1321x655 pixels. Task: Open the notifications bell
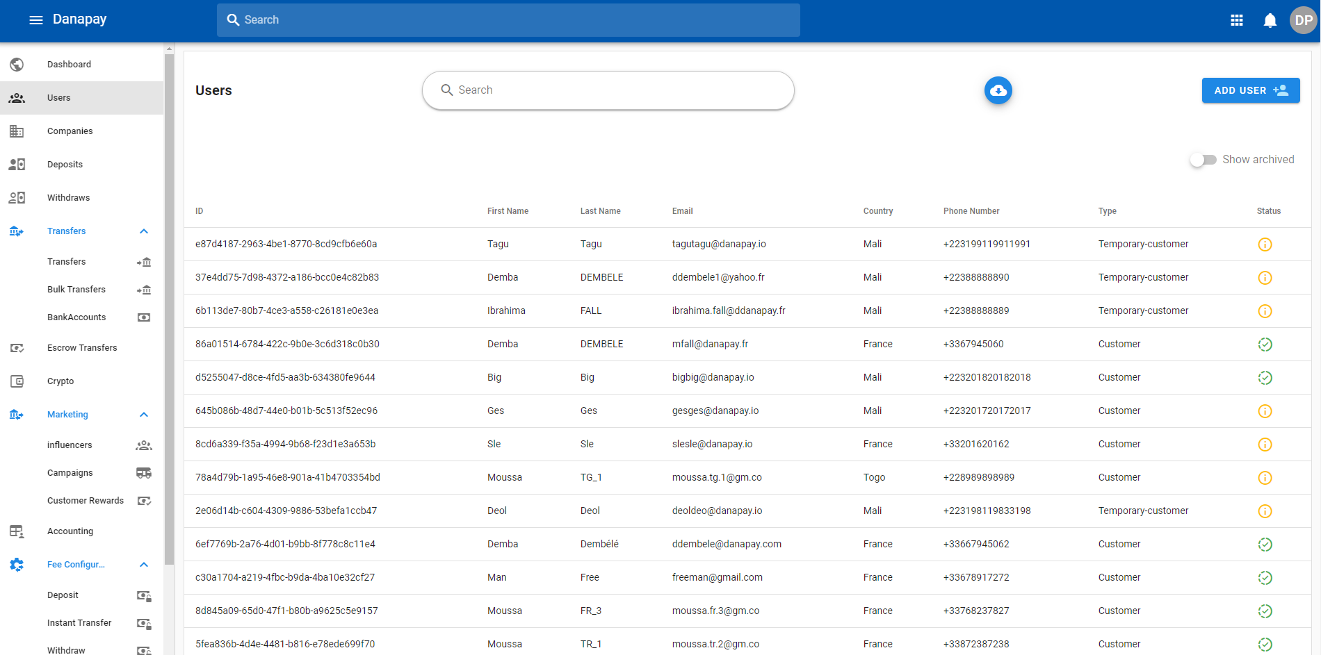tap(1270, 20)
